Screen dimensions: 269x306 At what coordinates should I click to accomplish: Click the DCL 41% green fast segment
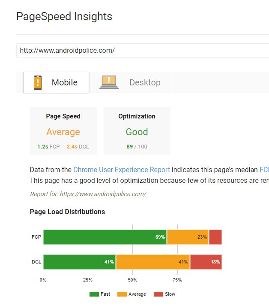[79, 262]
